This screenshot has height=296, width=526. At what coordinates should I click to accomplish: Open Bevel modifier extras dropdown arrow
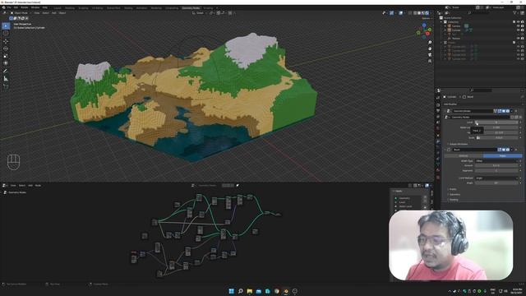511,150
